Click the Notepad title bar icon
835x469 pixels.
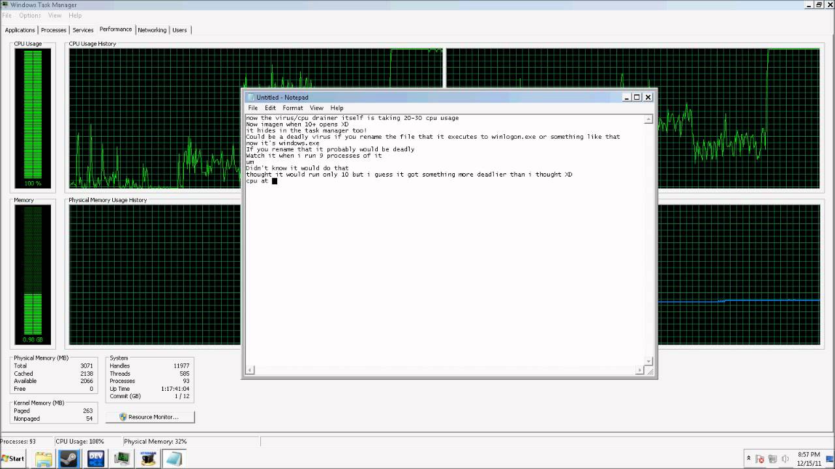click(x=250, y=97)
